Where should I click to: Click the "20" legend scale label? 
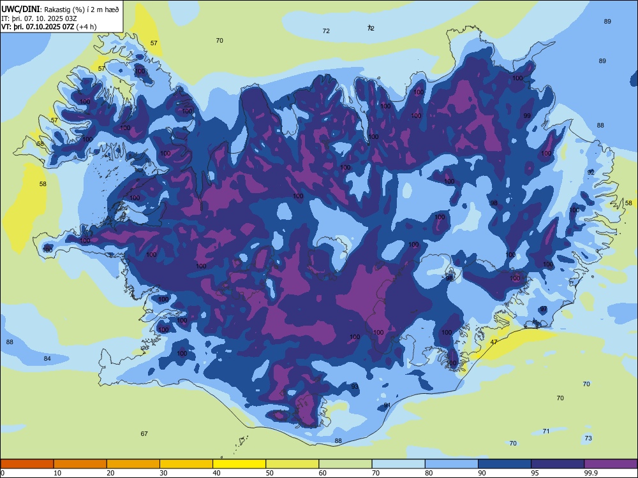coord(110,473)
